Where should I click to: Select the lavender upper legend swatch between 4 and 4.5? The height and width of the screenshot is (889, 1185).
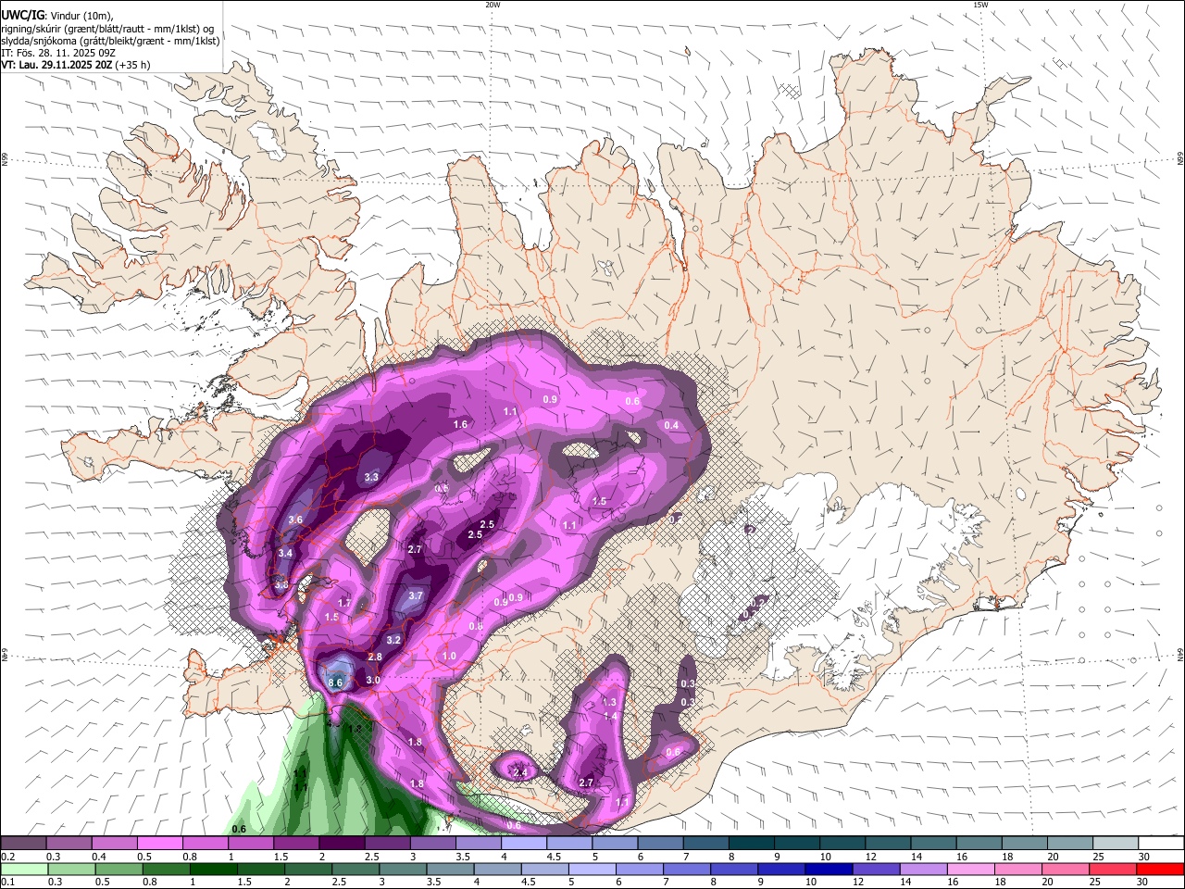tap(522, 843)
